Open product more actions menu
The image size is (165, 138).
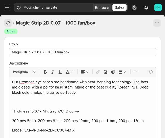click(x=157, y=23)
